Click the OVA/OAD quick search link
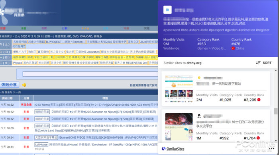279x155 pixels. click(x=86, y=36)
